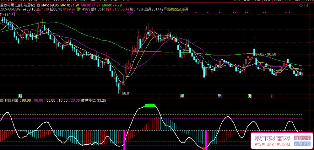This screenshot has width=314, height=150.
Task: Click the diamond icon at chart top right
Action: pos(300,5)
